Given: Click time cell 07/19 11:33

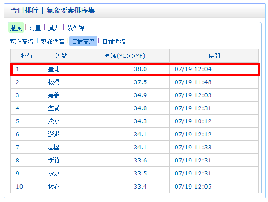Looking at the screenshot, I should (x=193, y=148).
